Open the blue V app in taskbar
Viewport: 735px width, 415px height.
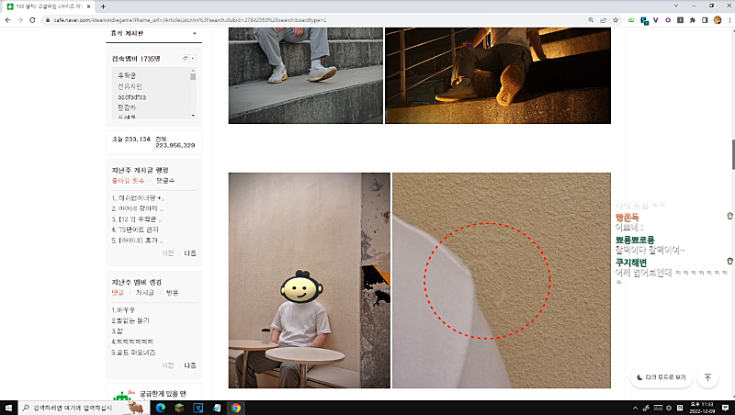click(x=198, y=408)
